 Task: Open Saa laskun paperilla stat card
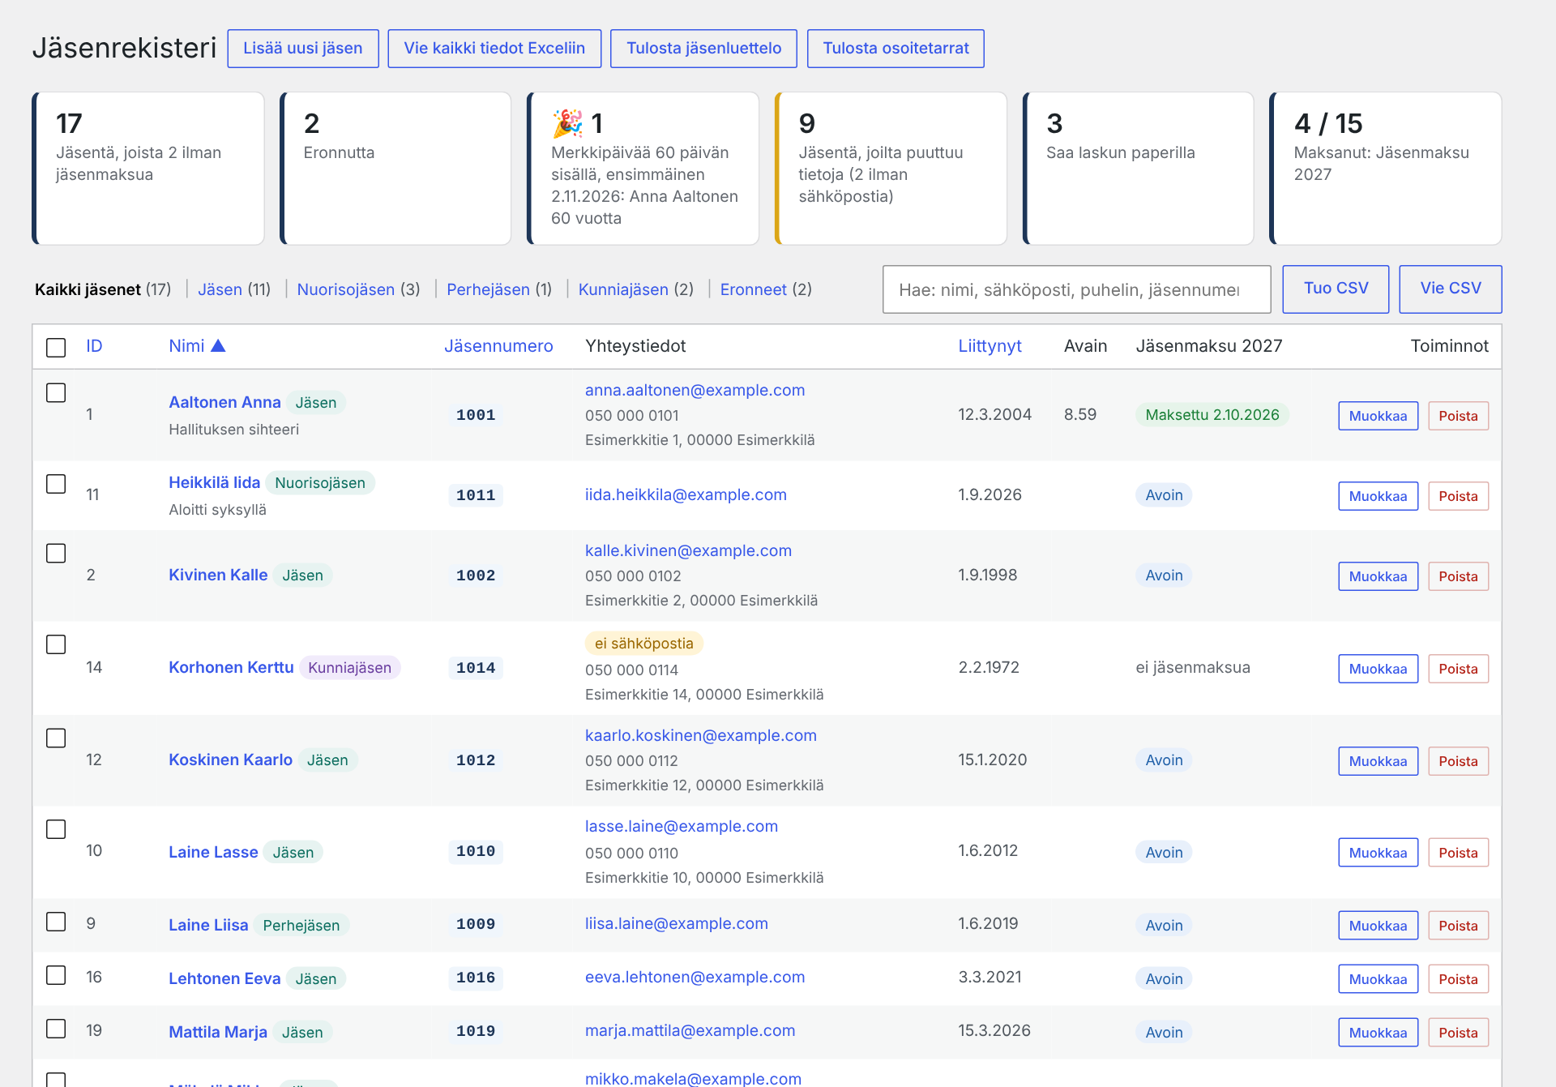pyautogui.click(x=1138, y=169)
